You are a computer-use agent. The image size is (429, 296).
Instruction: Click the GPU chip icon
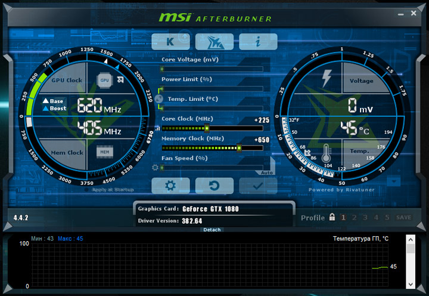[104, 81]
